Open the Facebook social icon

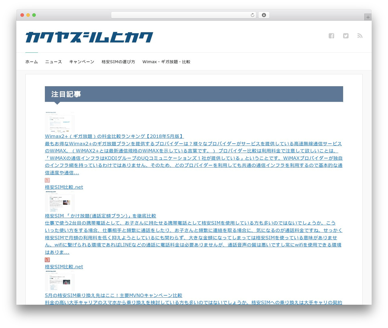click(x=331, y=36)
